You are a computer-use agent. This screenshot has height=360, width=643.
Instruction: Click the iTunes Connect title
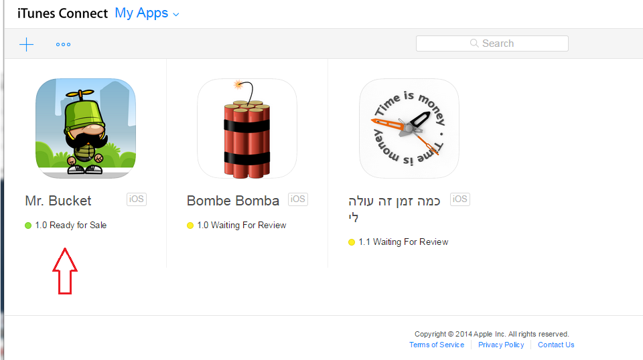[x=62, y=13]
